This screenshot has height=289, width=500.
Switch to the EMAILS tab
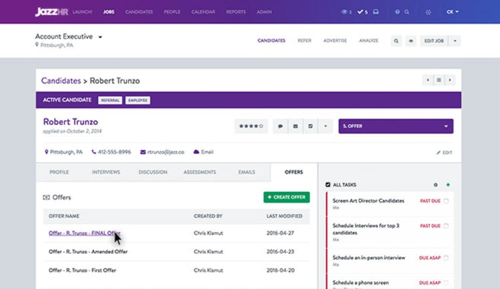[x=247, y=172]
